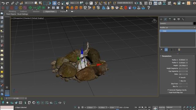This screenshot has height=110, width=196.
Task: Open the Motion panel icon
Action: [x=174, y=19]
